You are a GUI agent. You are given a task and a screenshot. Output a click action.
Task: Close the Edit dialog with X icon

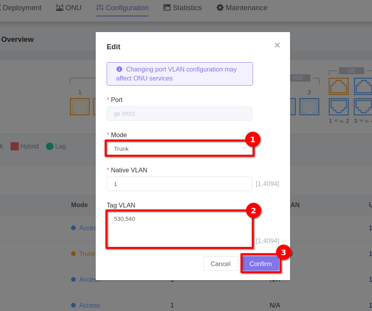pos(277,45)
